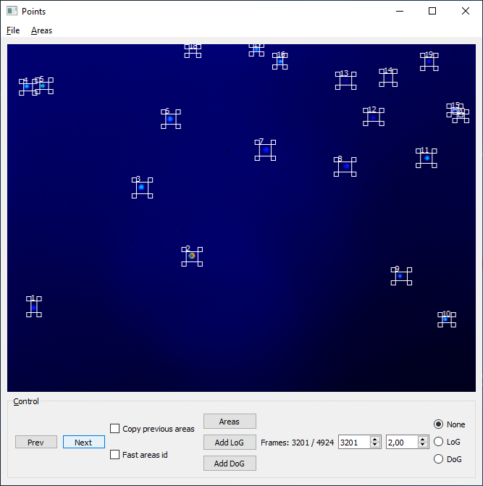This screenshot has width=483, height=486.
Task: Increase the 2,00 value with up arrow
Action: click(x=423, y=439)
